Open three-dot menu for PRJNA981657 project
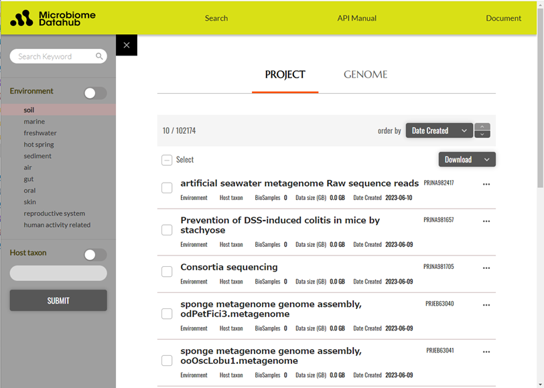The width and height of the screenshot is (544, 388). [486, 221]
